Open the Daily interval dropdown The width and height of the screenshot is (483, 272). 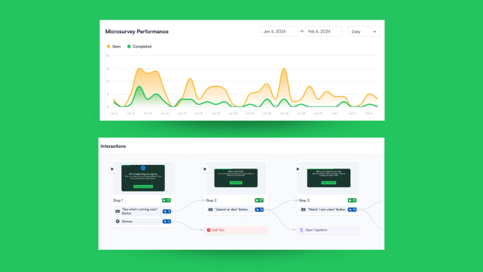[364, 32]
